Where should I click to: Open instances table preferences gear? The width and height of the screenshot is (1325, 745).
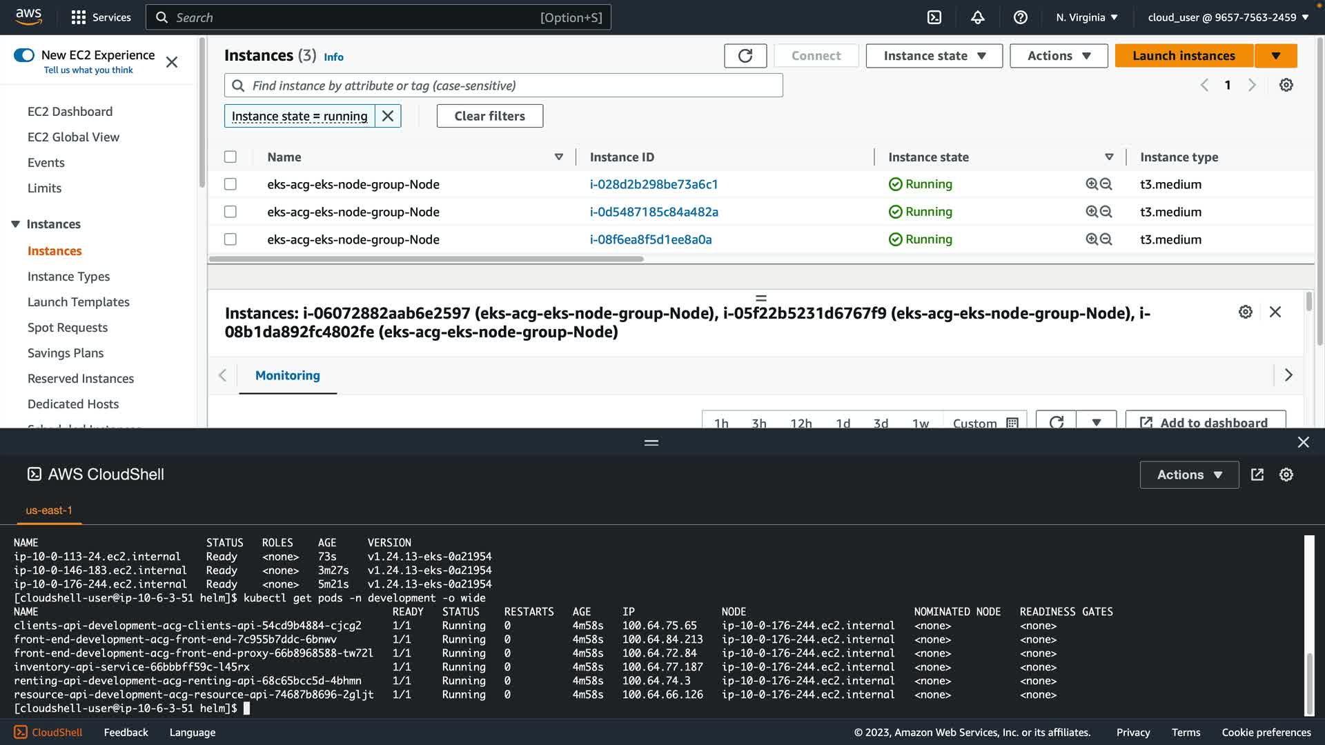coord(1286,85)
